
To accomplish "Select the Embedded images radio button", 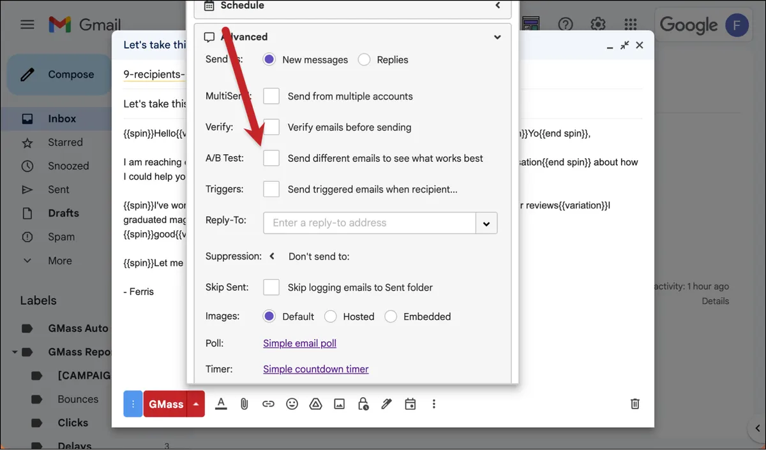I will click(391, 316).
